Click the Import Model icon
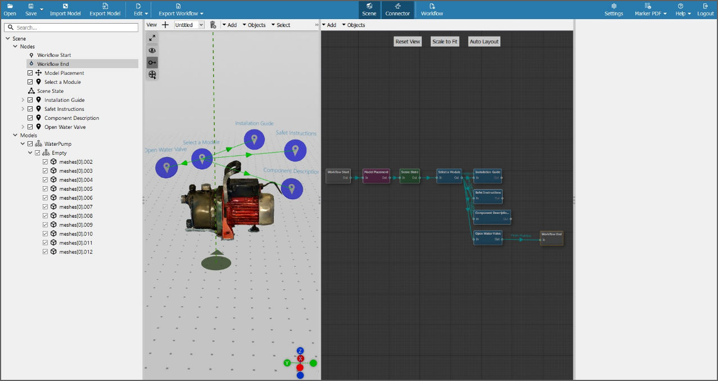 tap(65, 6)
